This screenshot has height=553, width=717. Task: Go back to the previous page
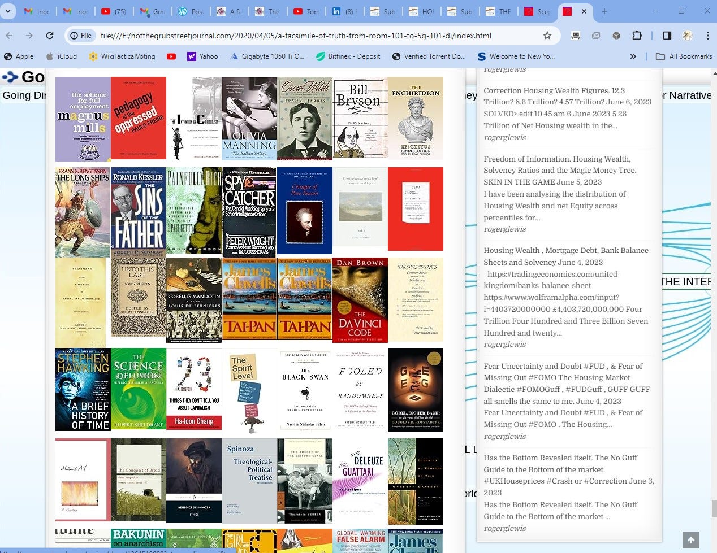(x=9, y=36)
